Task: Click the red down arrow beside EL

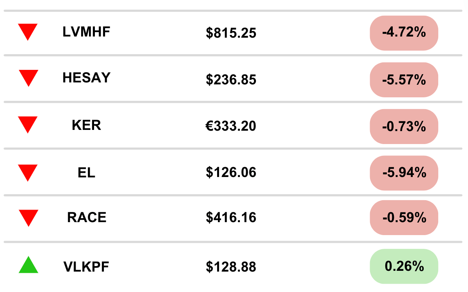Action: [28, 172]
